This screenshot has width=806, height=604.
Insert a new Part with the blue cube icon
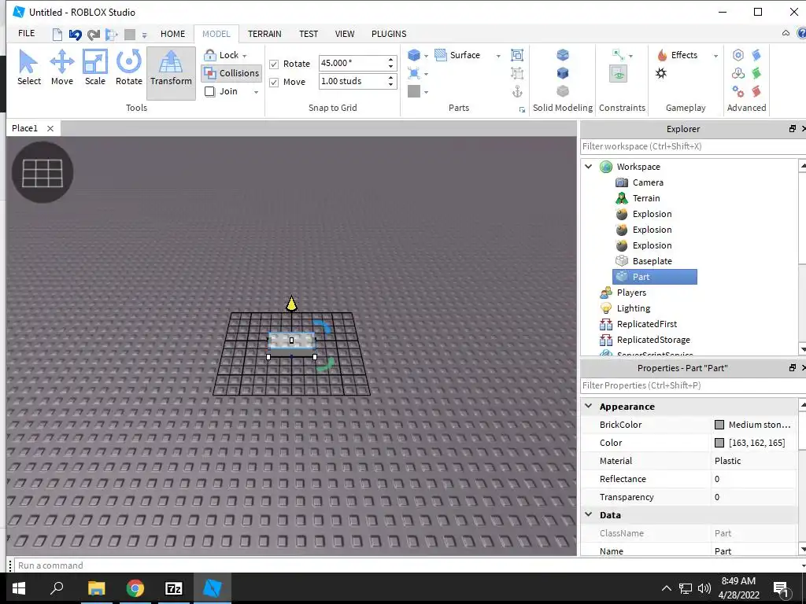click(414, 55)
